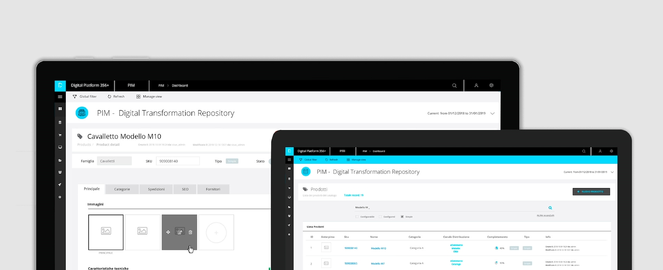Click the move handle icon on the hovered image

point(168,232)
